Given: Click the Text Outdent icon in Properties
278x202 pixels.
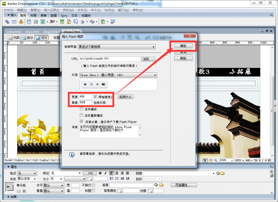Looking at the screenshot, I should pos(122,178).
